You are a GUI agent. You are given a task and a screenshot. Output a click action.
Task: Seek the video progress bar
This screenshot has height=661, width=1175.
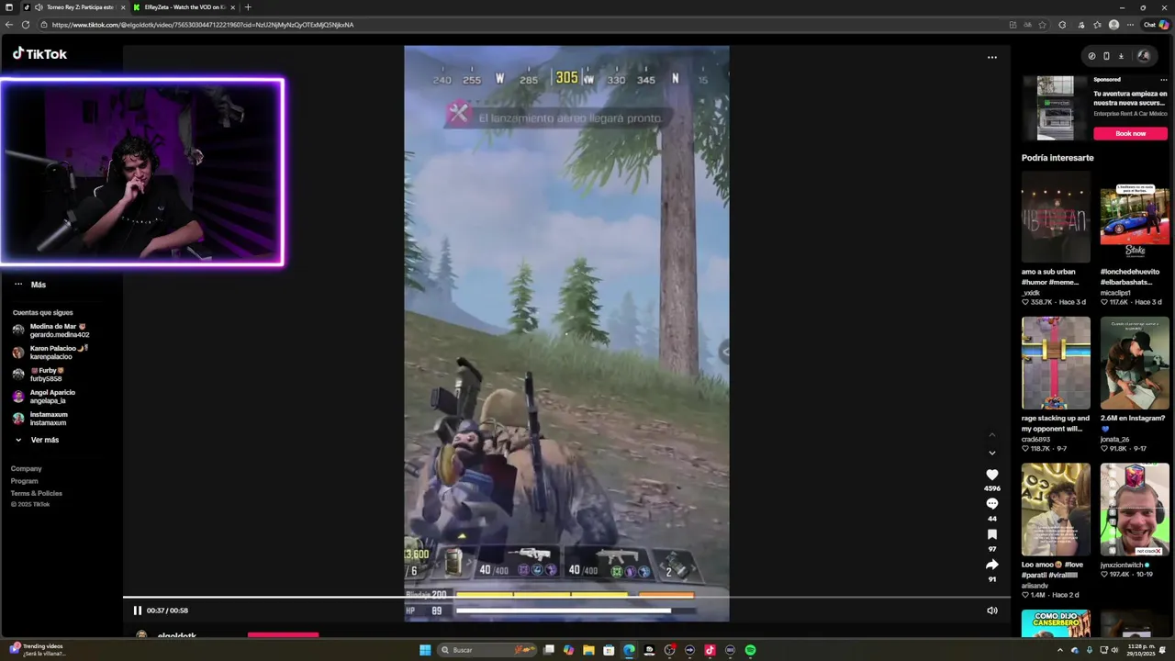coord(566,598)
